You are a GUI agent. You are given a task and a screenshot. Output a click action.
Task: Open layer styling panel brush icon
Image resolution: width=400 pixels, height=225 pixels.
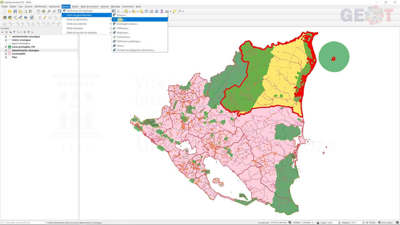[2, 32]
